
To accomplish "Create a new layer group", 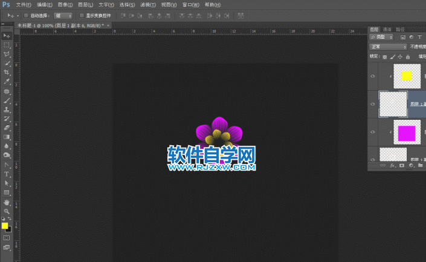I will point(421,165).
